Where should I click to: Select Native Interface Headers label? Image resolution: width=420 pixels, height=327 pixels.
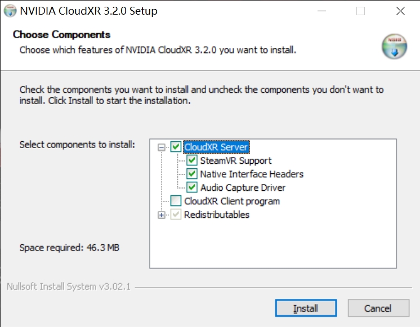252,174
